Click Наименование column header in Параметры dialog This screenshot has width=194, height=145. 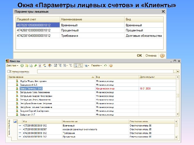tap(92, 19)
